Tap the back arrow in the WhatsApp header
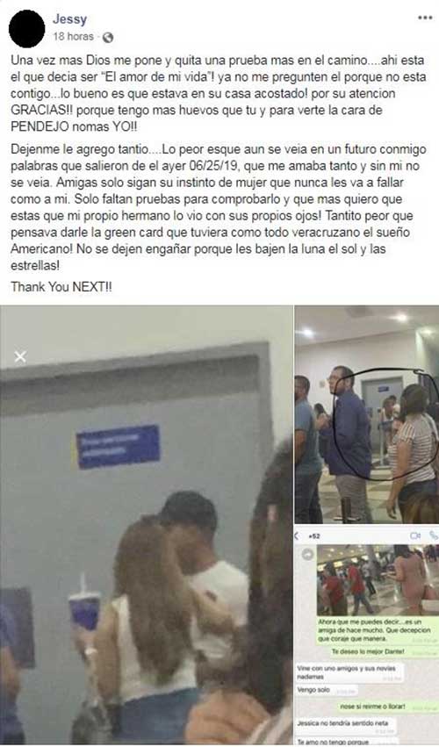This screenshot has width=439, height=747. (x=298, y=536)
